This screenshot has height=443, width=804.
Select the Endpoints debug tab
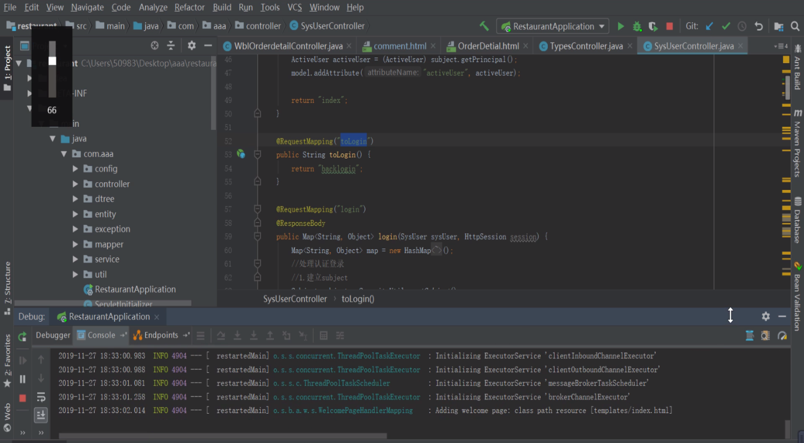[161, 335]
